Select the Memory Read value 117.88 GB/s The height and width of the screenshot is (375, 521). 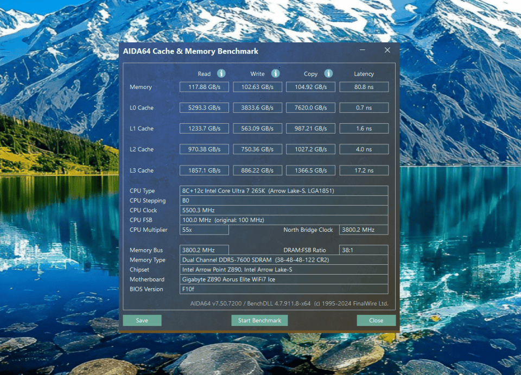pyautogui.click(x=205, y=87)
